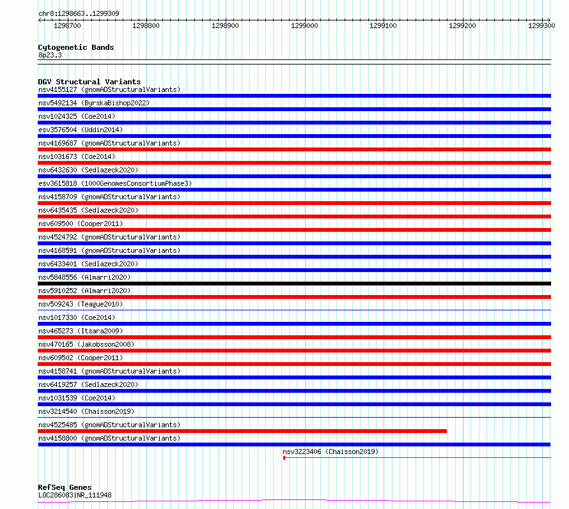Screen dimensions: 569x509
Task: Click the 8p23.3 band label
Action: tap(50, 55)
